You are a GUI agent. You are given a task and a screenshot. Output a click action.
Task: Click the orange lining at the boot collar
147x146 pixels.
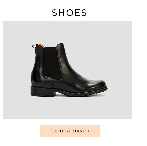[x=40, y=46]
